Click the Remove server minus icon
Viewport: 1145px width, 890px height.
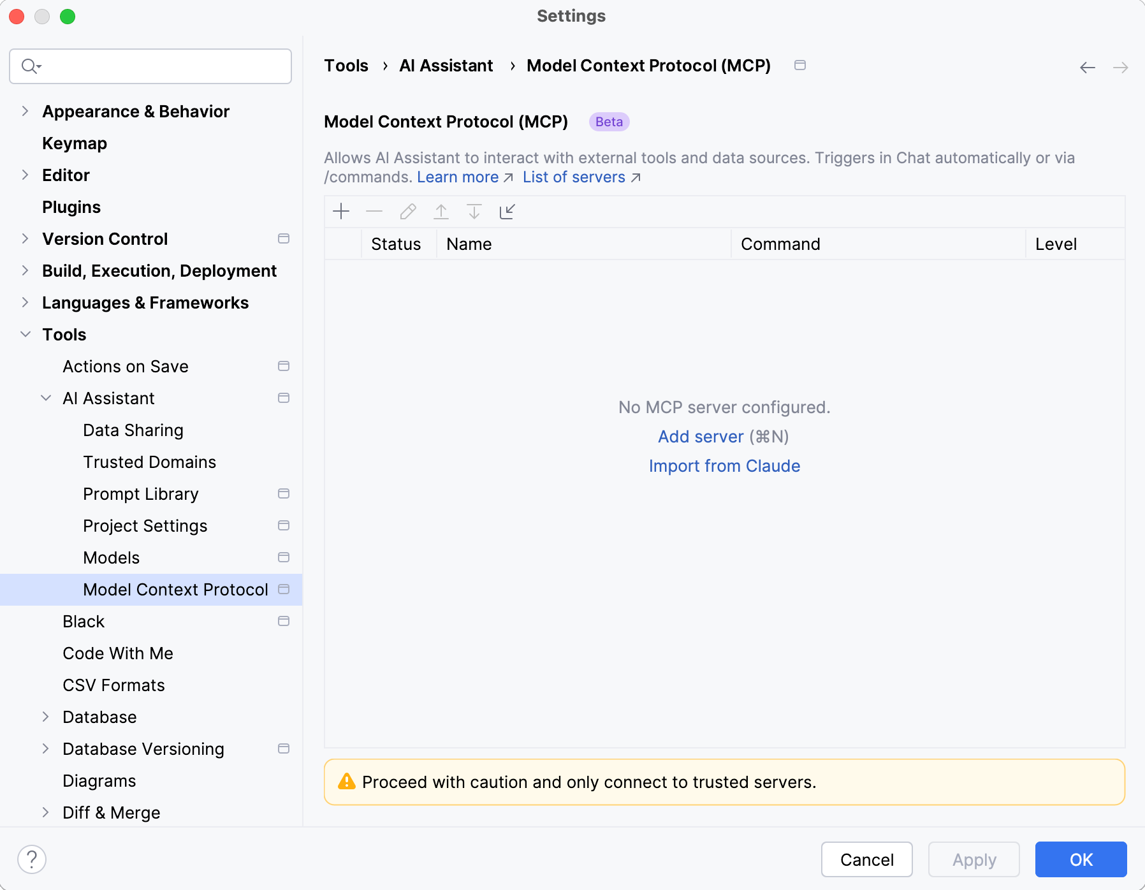click(x=374, y=212)
